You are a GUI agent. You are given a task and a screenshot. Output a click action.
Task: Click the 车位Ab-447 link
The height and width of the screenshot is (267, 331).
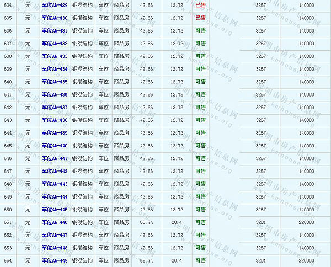tap(55, 235)
